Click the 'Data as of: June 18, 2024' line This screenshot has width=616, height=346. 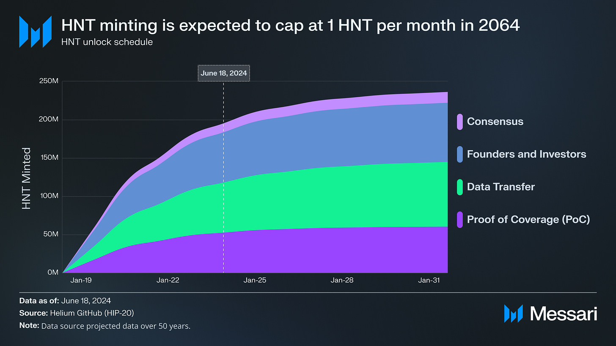[65, 301]
